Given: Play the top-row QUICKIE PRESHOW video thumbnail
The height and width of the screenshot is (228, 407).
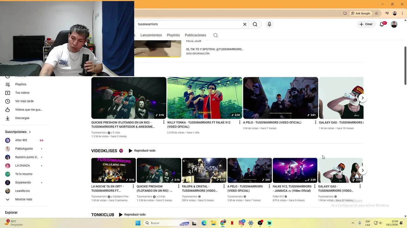Looking at the screenshot, I should coord(129,98).
